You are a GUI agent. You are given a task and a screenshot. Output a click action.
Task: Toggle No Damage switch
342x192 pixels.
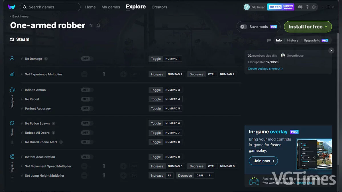pyautogui.click(x=87, y=59)
